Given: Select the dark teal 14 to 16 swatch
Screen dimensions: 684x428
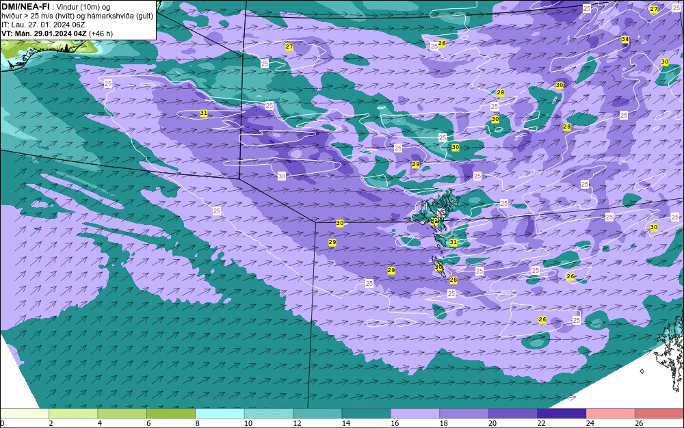Looking at the screenshot, I should [x=367, y=414].
